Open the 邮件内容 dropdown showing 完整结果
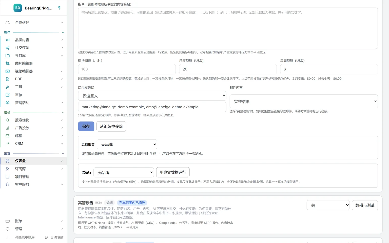389x243 pixels. (x=304, y=102)
